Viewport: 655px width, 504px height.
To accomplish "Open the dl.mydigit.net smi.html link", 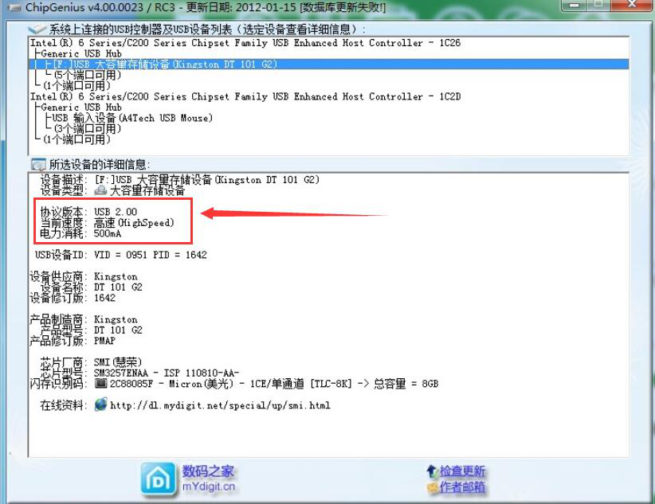I will (220, 405).
